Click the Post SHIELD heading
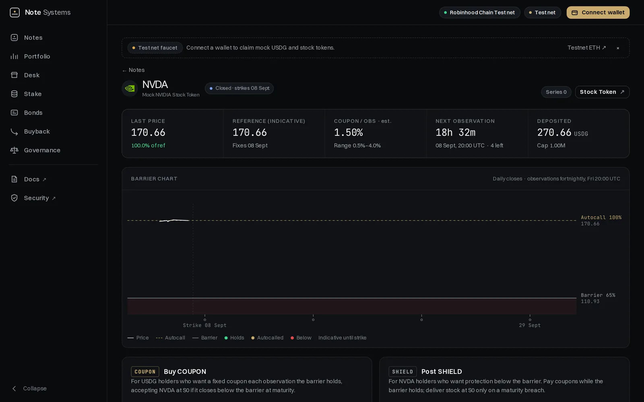Viewport: 644px width, 402px height. click(442, 372)
